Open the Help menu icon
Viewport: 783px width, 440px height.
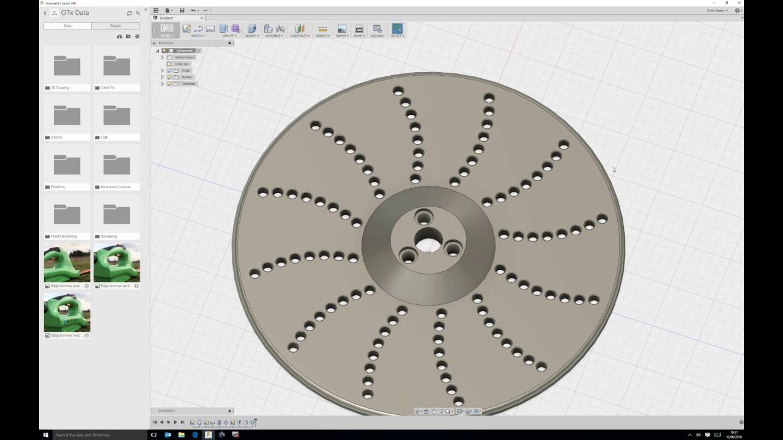(738, 10)
